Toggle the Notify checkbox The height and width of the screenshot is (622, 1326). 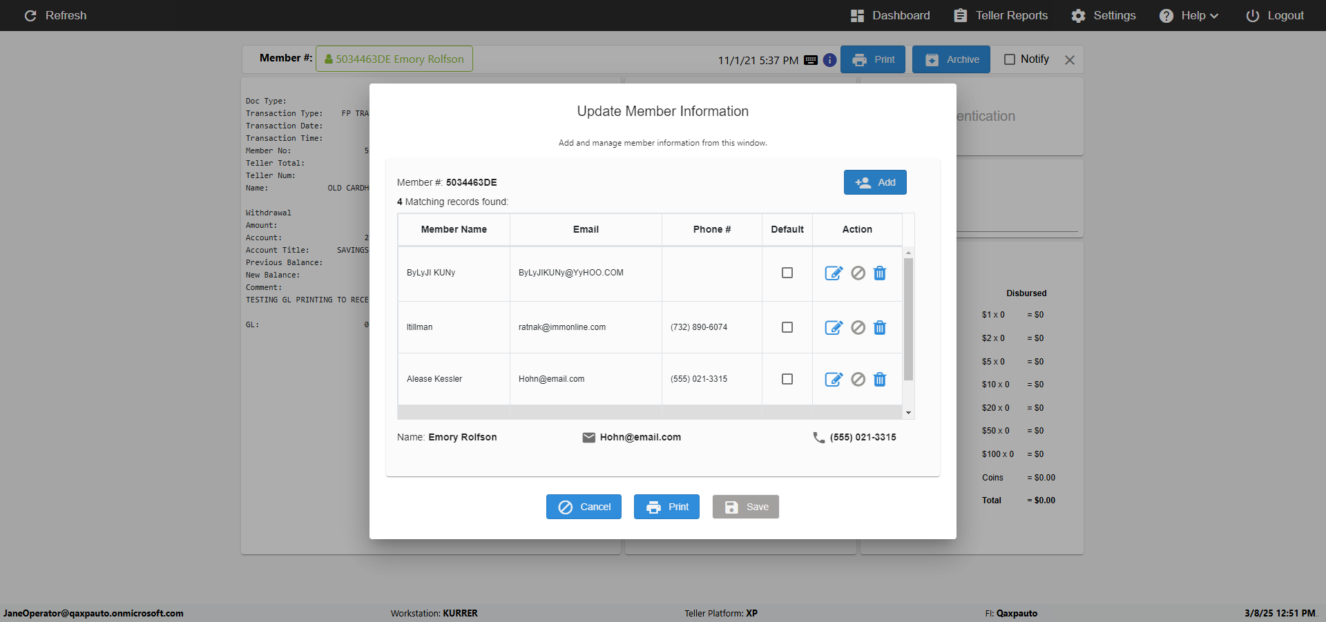coord(1010,59)
